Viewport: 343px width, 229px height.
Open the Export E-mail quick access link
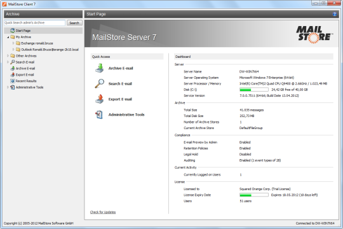point(120,99)
